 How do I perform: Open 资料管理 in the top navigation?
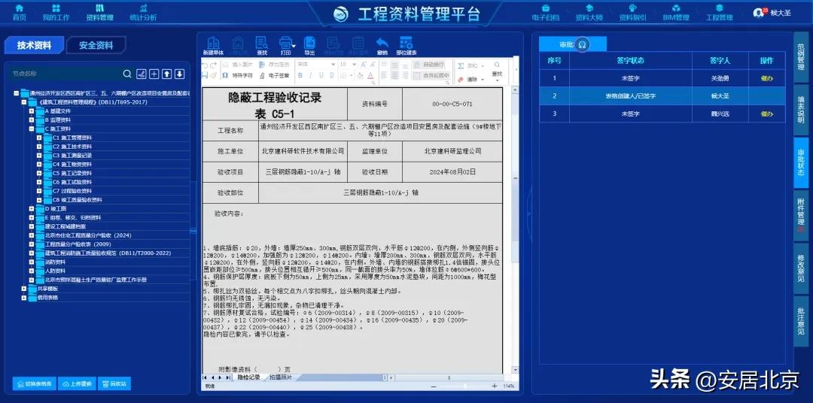pos(99,13)
